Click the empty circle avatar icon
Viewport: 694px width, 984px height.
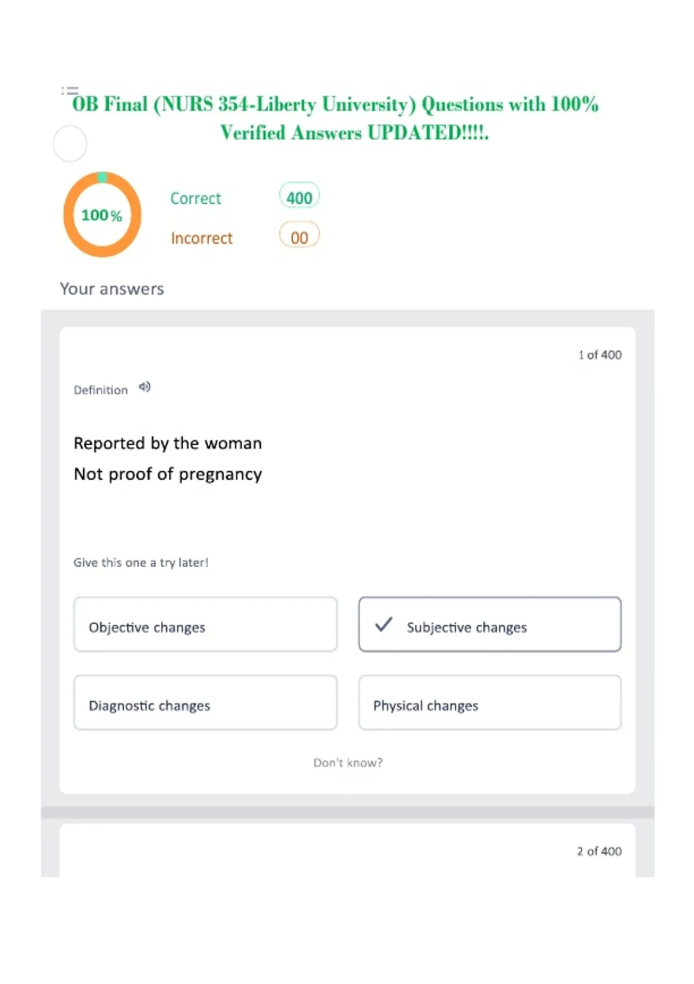point(70,144)
